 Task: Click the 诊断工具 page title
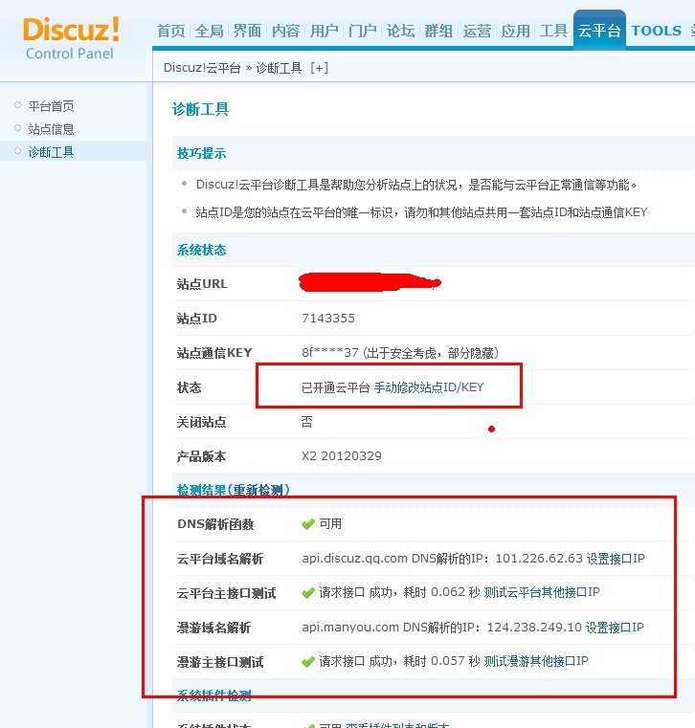pyautogui.click(x=200, y=110)
